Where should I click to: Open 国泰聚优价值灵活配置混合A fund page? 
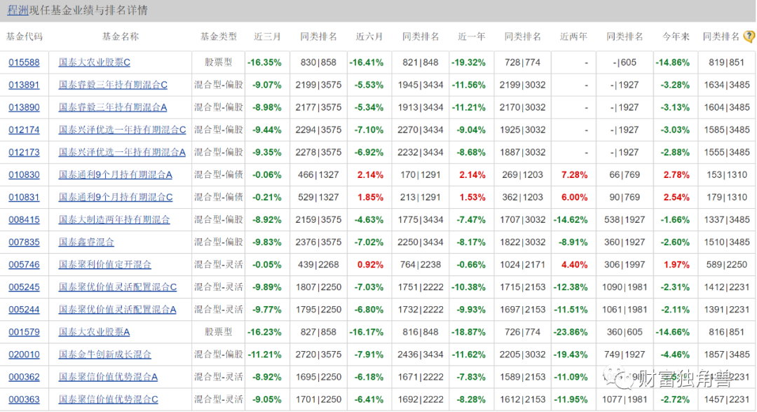coord(117,309)
